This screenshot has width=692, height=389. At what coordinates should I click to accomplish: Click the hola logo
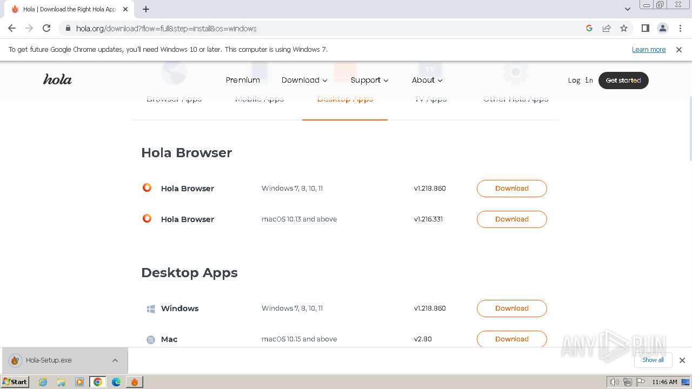pos(57,79)
